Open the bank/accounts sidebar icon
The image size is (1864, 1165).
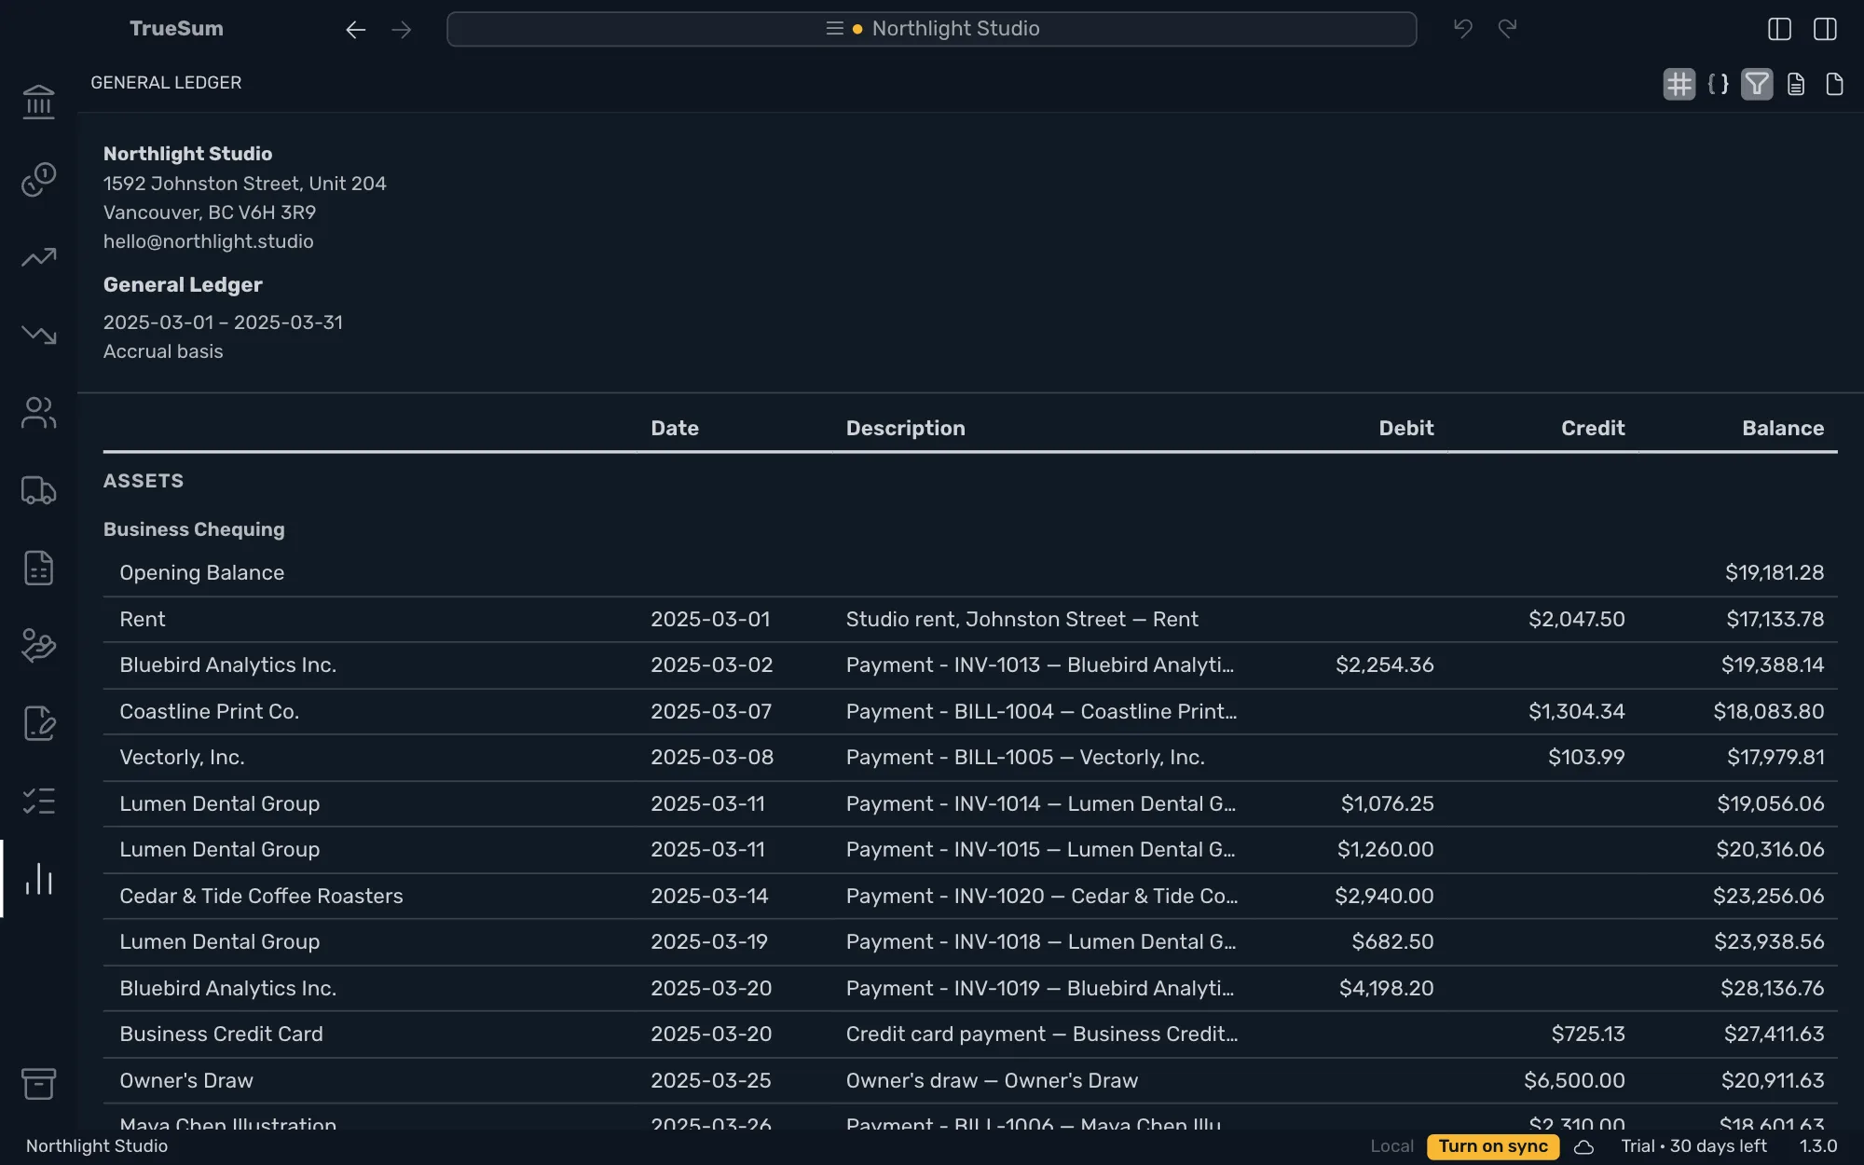[38, 102]
